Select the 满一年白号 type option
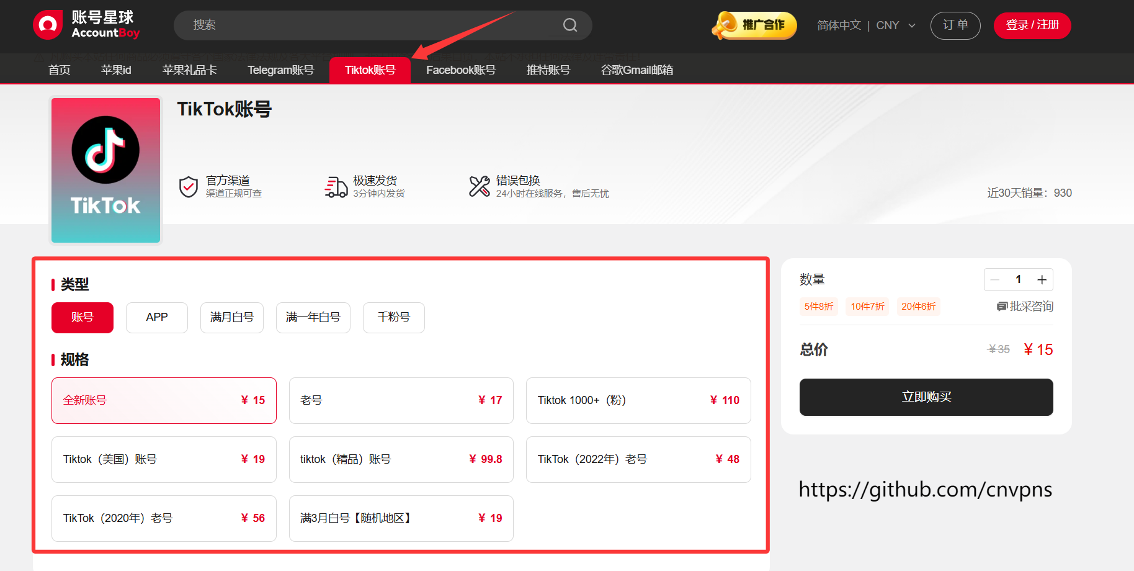The height and width of the screenshot is (571, 1134). (x=313, y=318)
